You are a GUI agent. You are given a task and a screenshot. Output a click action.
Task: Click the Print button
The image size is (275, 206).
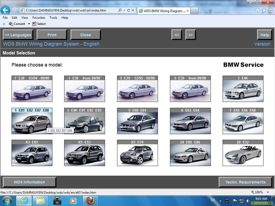52,35
